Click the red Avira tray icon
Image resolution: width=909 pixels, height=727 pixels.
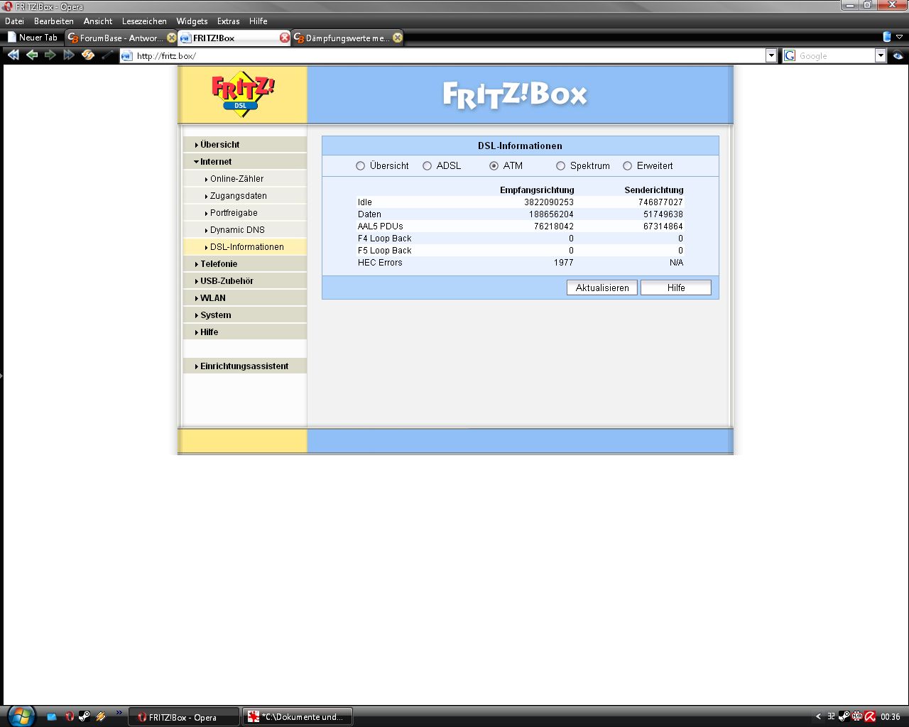click(x=870, y=716)
